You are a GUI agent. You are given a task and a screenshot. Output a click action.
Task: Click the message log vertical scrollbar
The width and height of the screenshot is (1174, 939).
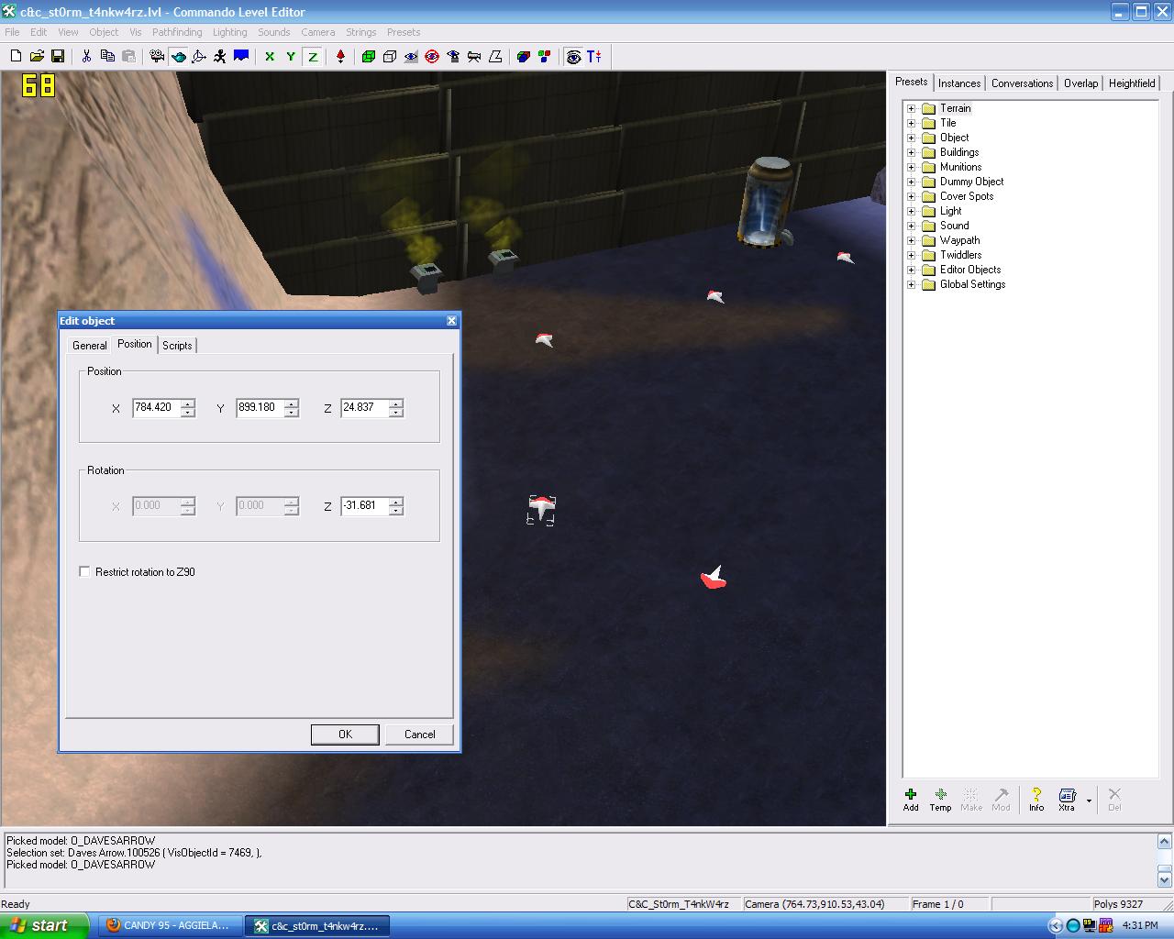pos(1164,857)
